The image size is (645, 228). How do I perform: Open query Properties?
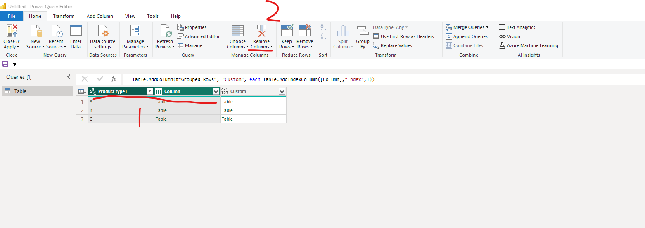point(192,27)
